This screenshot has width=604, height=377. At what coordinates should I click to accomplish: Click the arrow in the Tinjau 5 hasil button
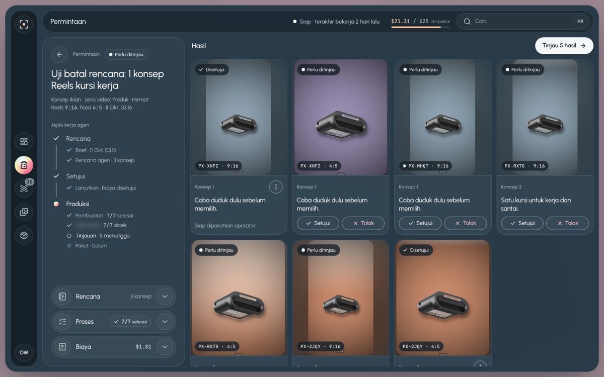(583, 46)
